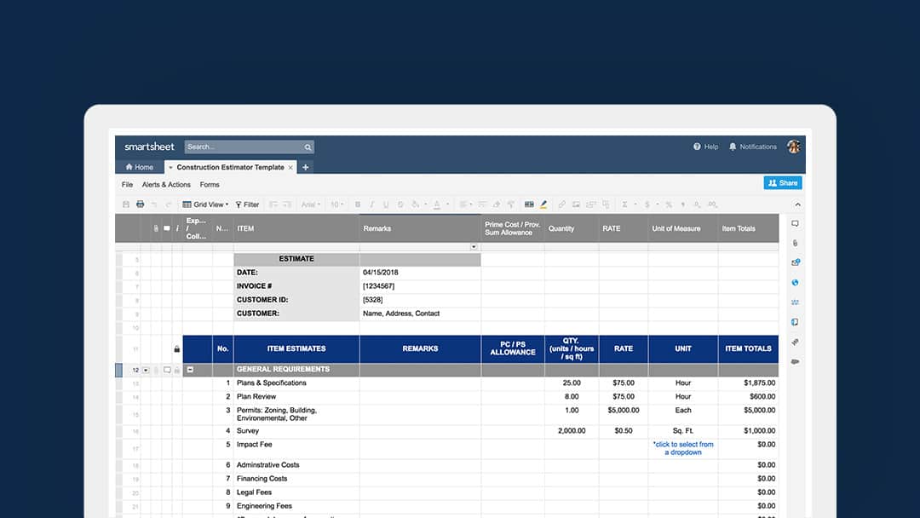Click the Save icon in the toolbar
The height and width of the screenshot is (518, 920).
click(x=126, y=204)
